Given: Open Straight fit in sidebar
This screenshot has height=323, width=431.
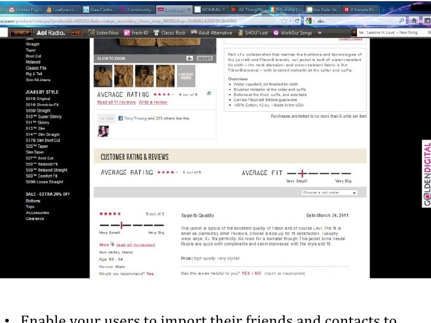Looking at the screenshot, I should coord(33,44).
